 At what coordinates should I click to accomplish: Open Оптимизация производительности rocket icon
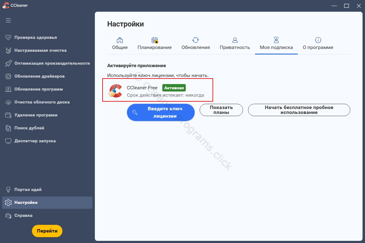pyautogui.click(x=9, y=63)
